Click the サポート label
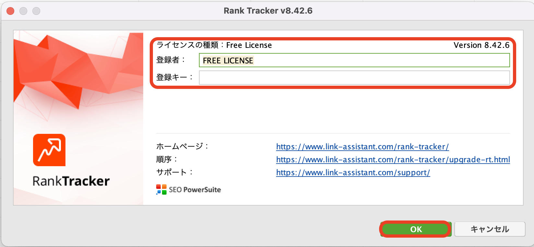534x247 pixels. click(175, 172)
